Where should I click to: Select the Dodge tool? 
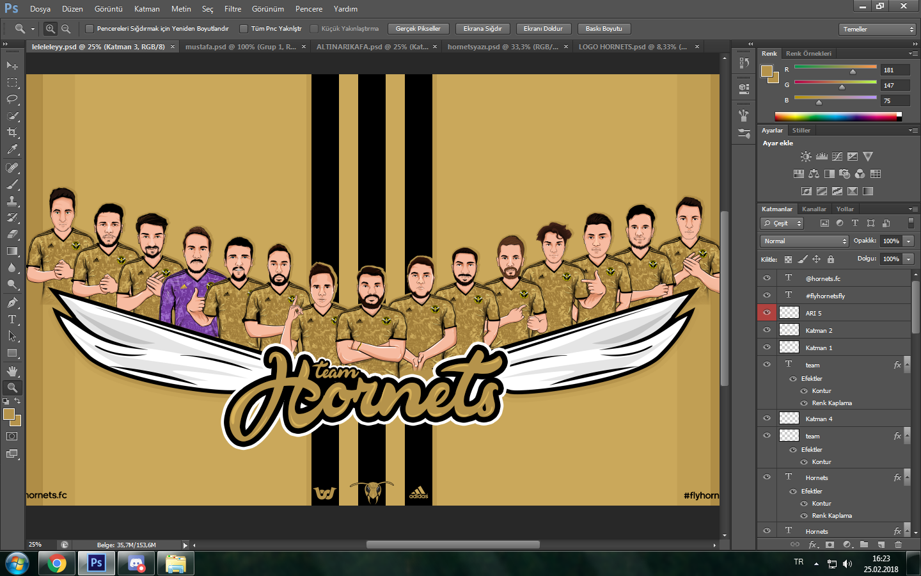coord(12,284)
